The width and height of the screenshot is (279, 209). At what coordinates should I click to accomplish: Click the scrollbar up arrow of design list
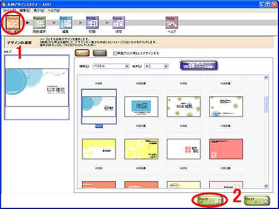[x=266, y=77]
